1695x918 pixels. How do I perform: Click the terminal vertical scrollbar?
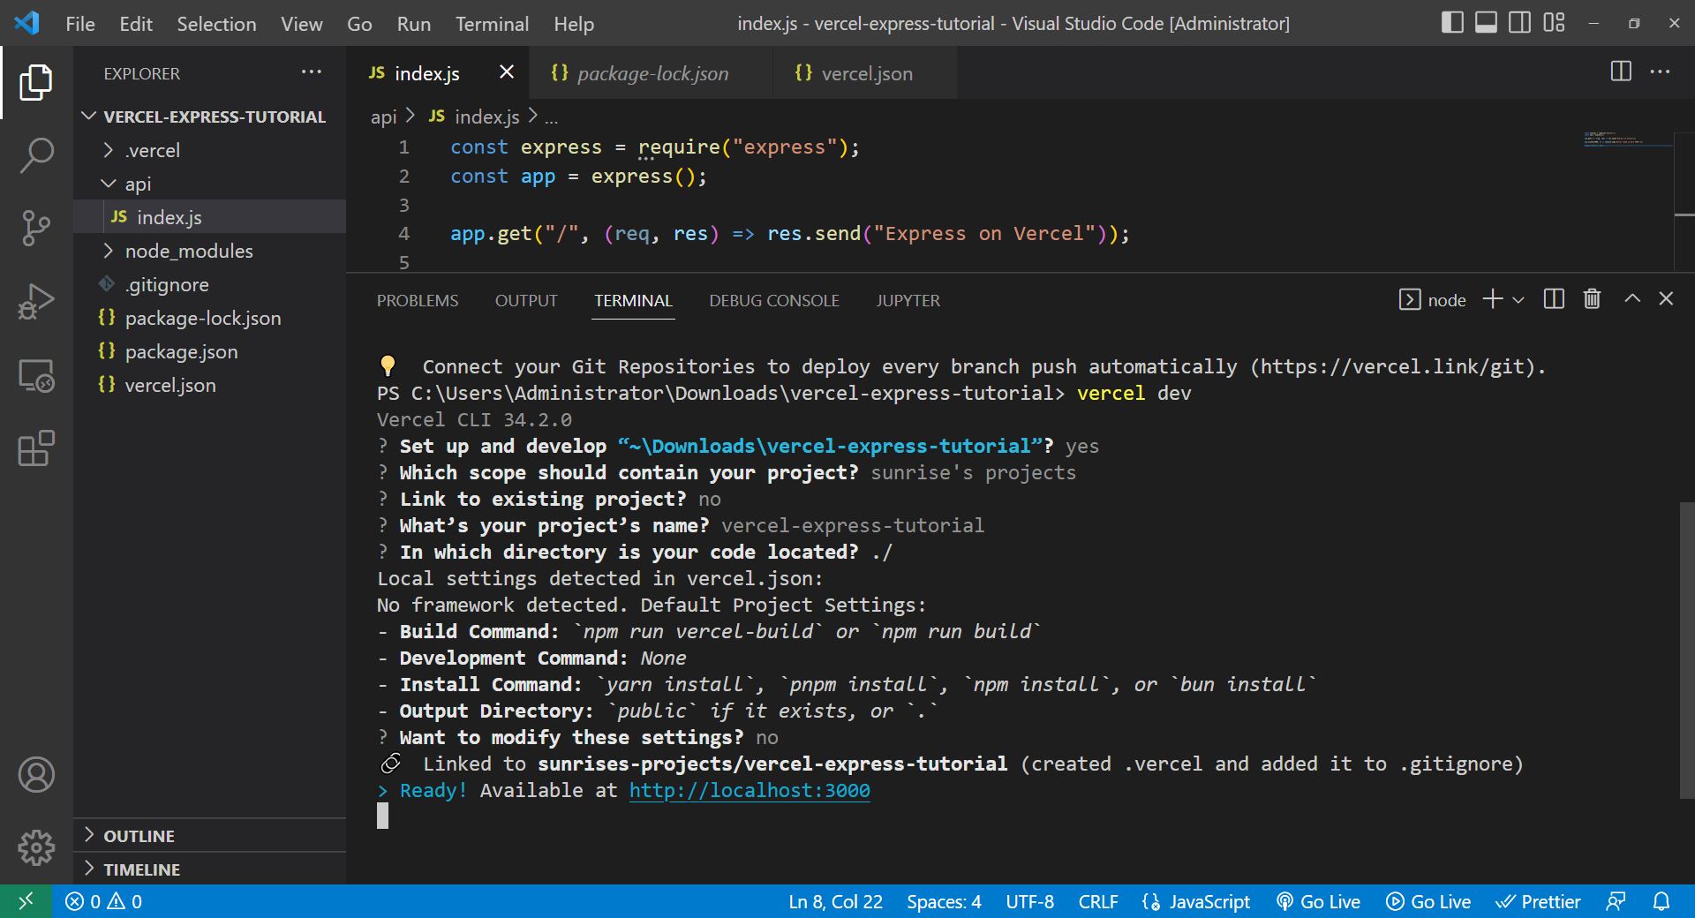point(1686,651)
